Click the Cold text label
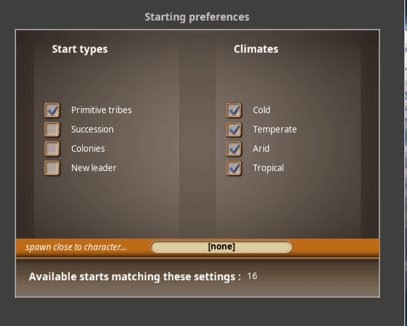The image size is (407, 326). pos(261,110)
